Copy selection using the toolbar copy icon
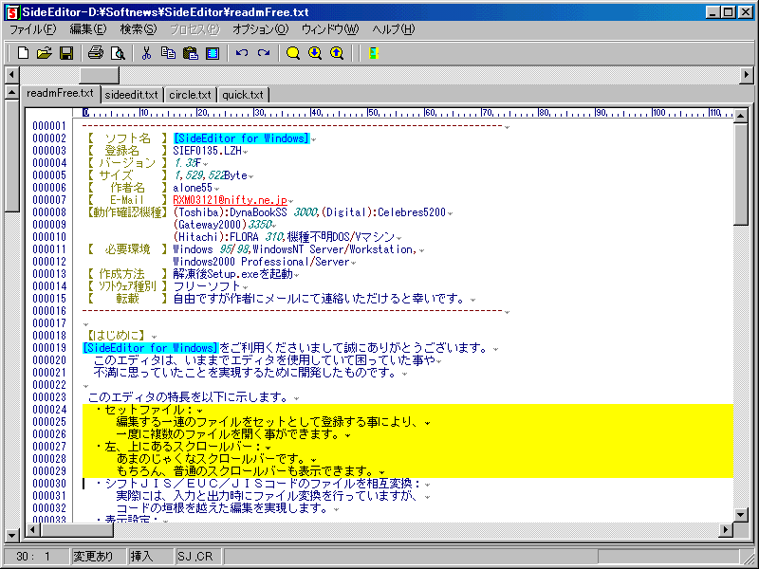The width and height of the screenshot is (759, 569). [x=168, y=53]
